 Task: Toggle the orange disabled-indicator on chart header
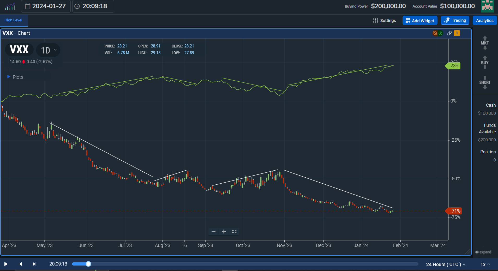[x=435, y=33]
